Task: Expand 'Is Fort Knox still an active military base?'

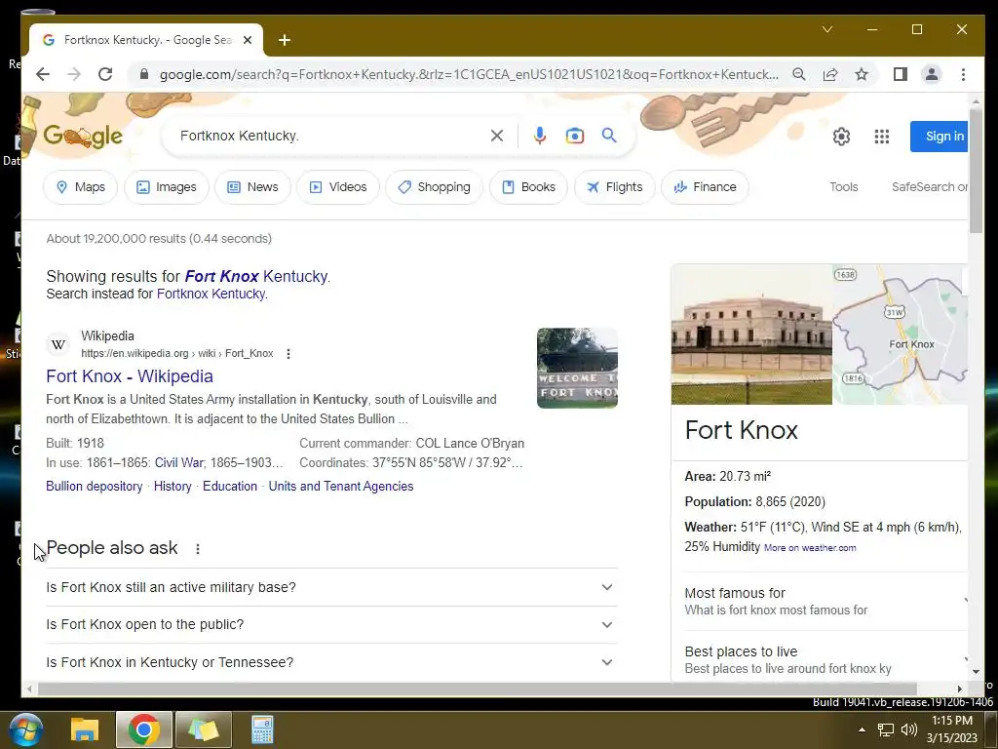Action: point(331,587)
